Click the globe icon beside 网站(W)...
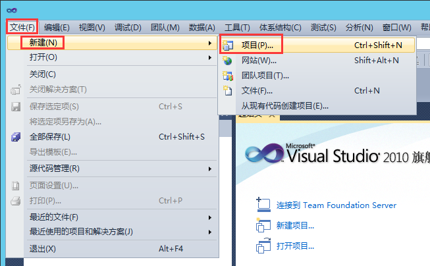Image resolution: width=430 pixels, height=266 pixels. coord(227,61)
